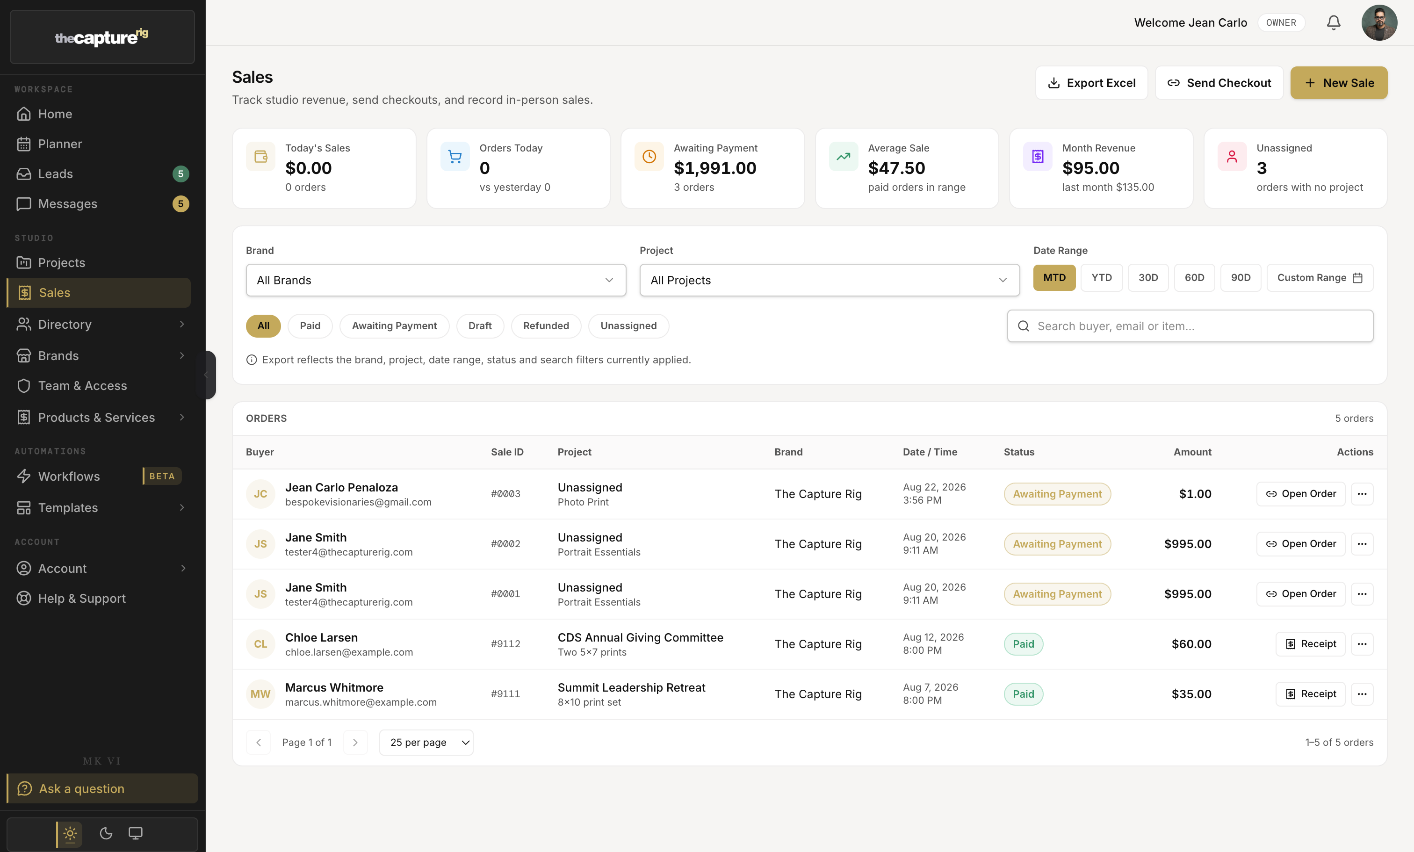Image resolution: width=1414 pixels, height=852 pixels.
Task: Expand the Brands sidebar section
Action: click(99, 355)
